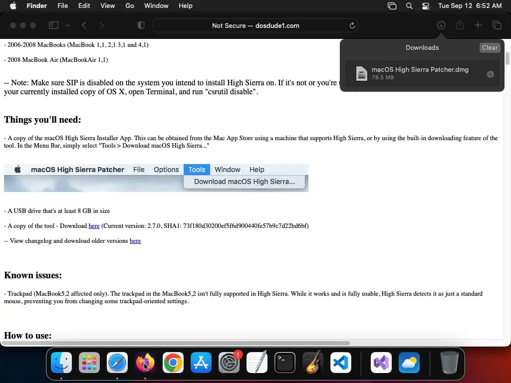Open the Go menu
This screenshot has width=511, height=383.
(x=130, y=6)
